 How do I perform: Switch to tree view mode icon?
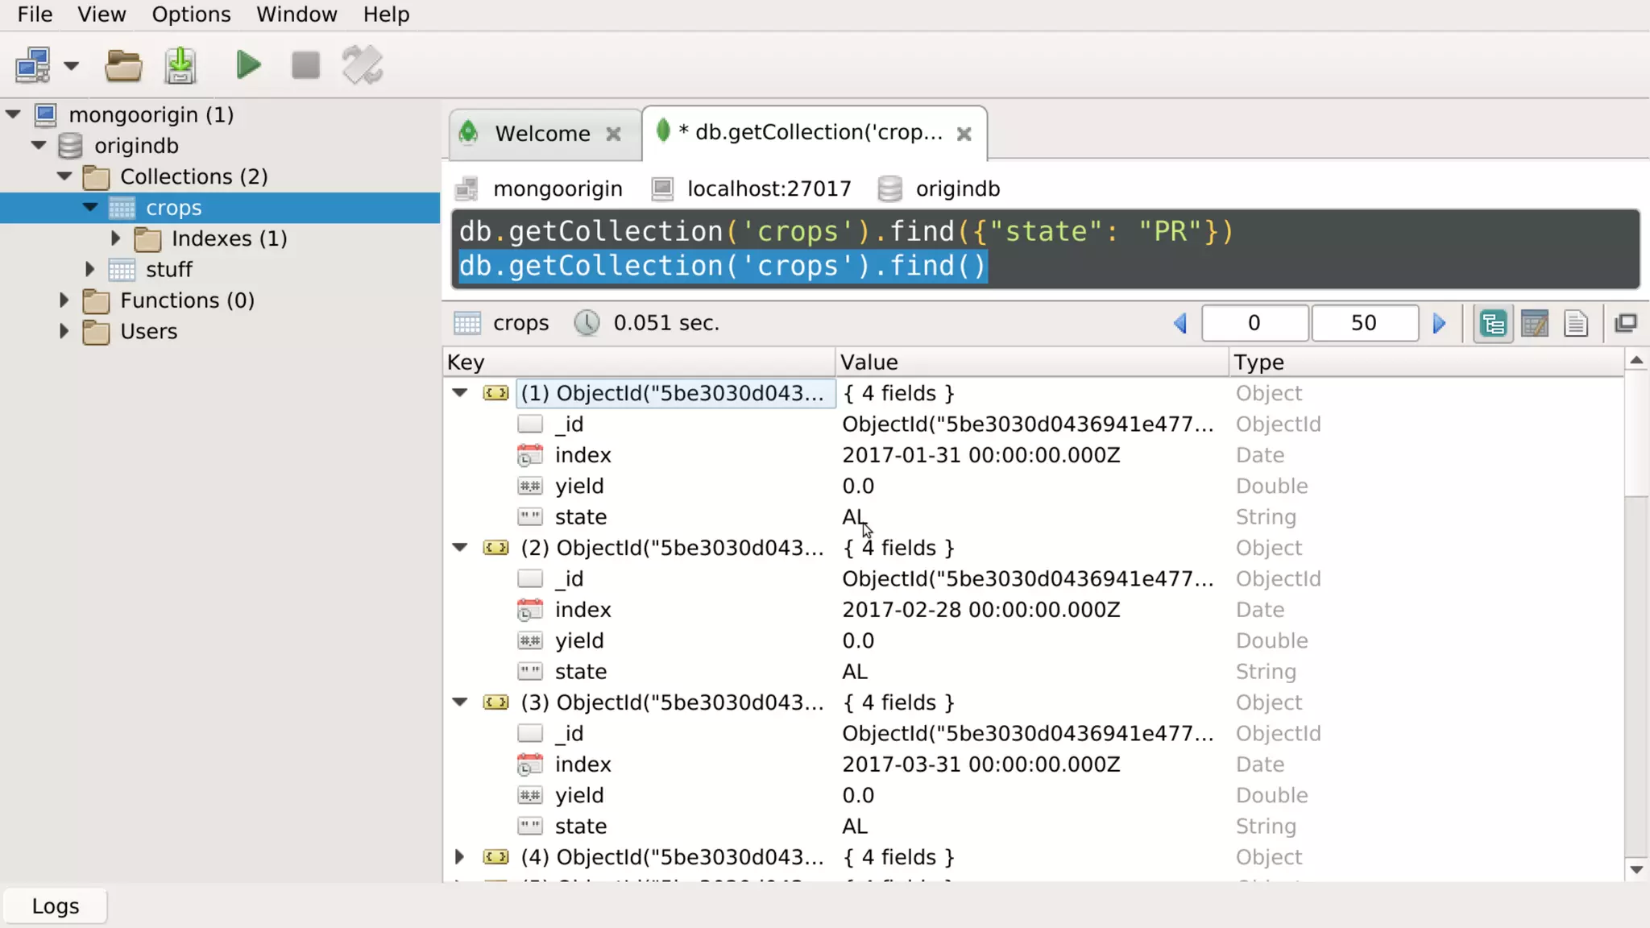pos(1493,323)
